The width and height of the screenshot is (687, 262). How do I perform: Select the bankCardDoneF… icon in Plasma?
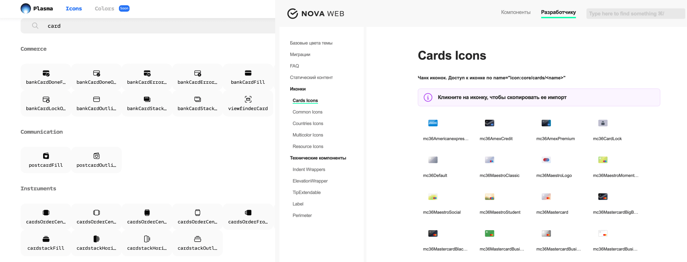pyautogui.click(x=46, y=77)
